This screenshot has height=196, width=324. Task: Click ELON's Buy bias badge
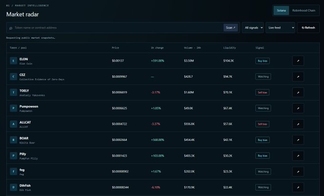point(263,61)
